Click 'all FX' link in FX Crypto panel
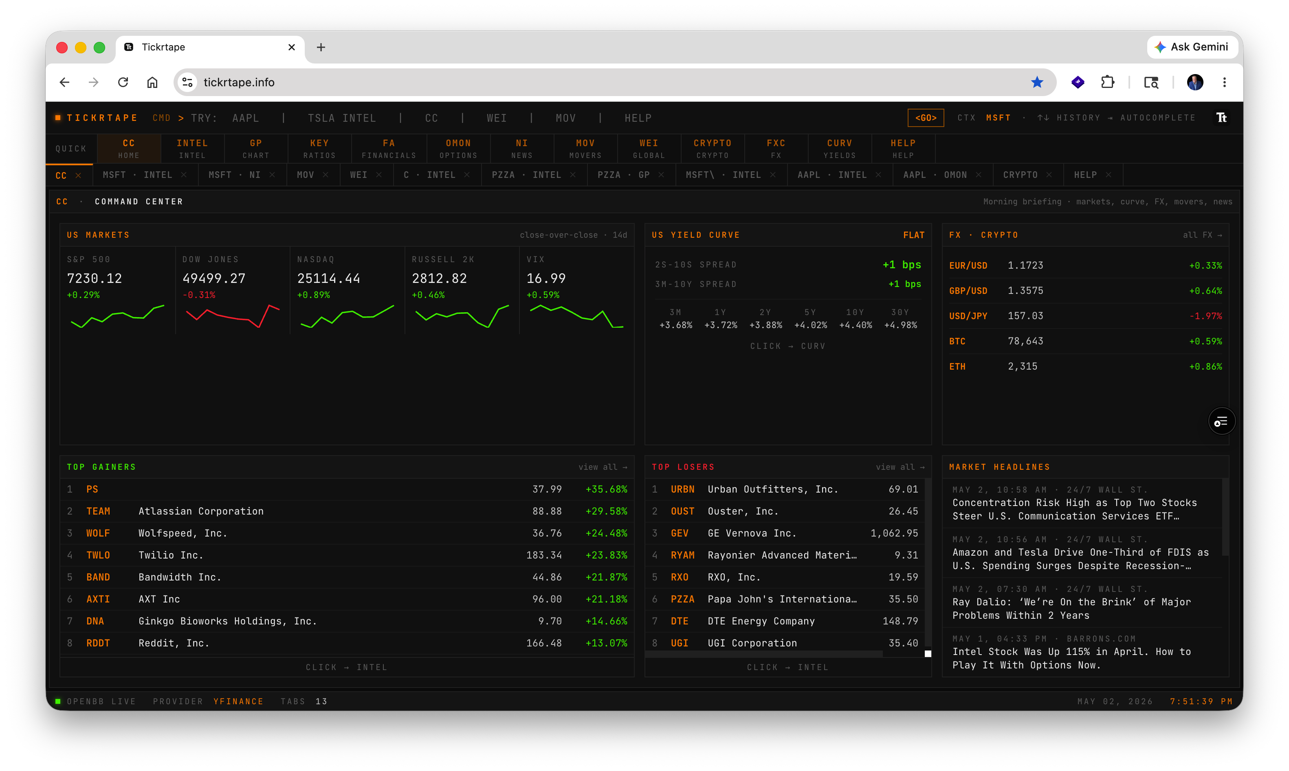The width and height of the screenshot is (1289, 771). click(x=1202, y=235)
